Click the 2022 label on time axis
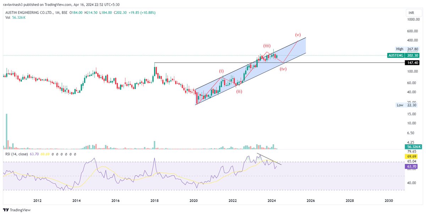Image resolution: width=426 pixels, height=215 pixels. (x=233, y=200)
